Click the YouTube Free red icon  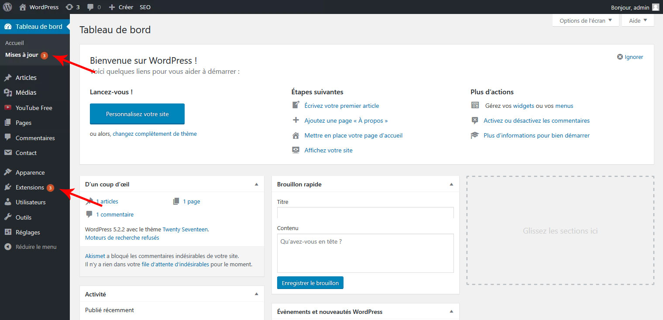(8, 108)
